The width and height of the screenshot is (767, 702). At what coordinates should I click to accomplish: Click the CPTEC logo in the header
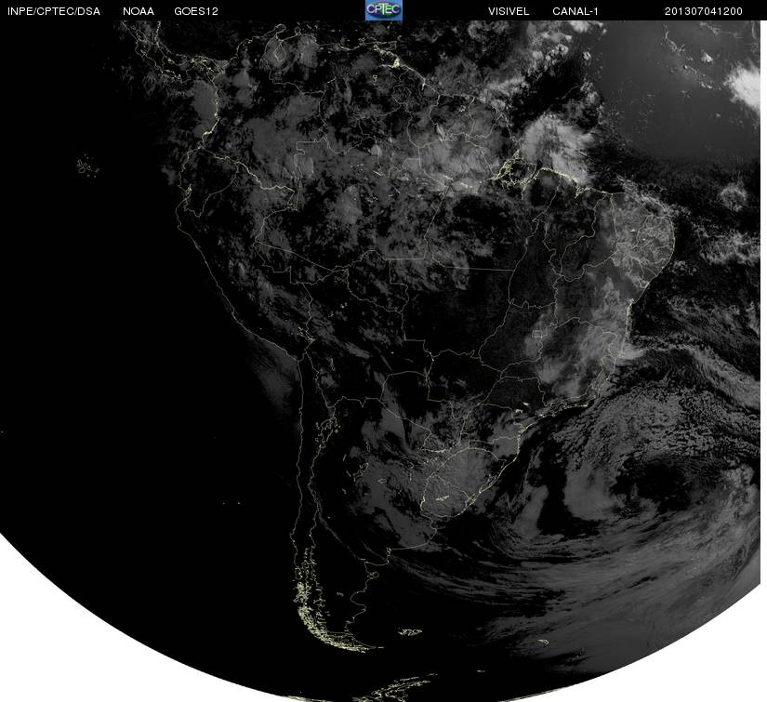(x=383, y=10)
